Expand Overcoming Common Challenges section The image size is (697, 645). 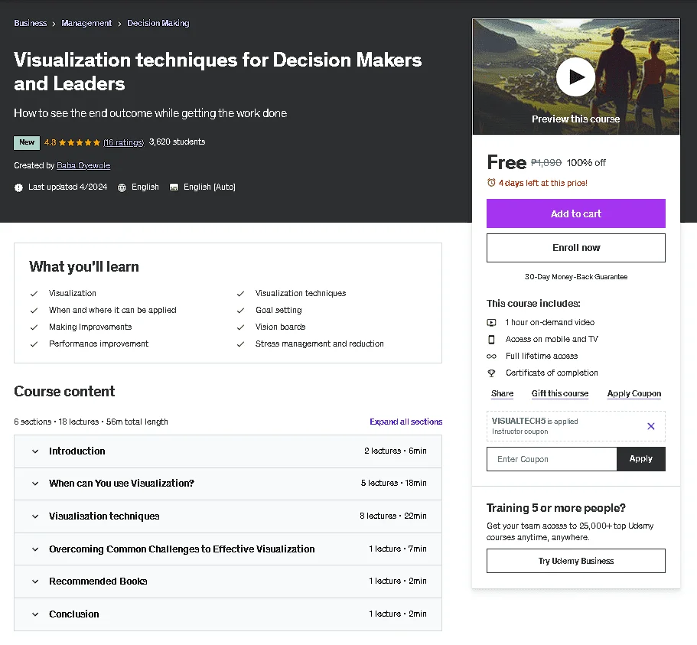coord(35,549)
